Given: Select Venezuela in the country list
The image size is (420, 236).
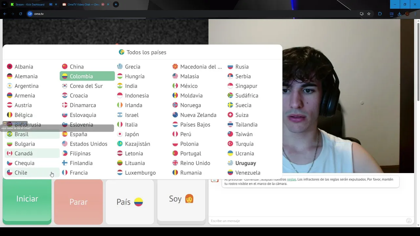Looking at the screenshot, I should coord(252,172).
